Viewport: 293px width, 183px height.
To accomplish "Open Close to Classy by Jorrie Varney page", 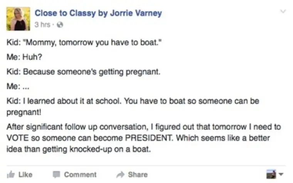I will (98, 13).
